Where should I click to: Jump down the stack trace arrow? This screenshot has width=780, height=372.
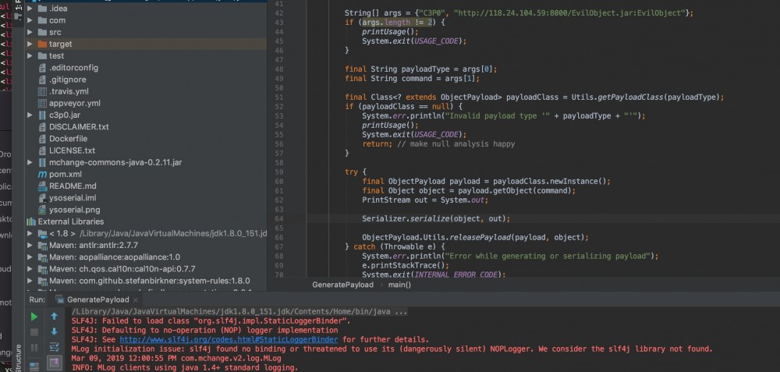(55, 331)
